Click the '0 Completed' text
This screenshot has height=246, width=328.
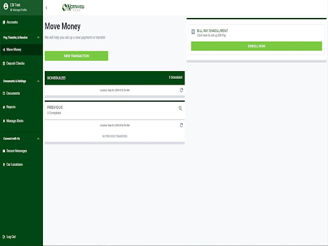(x=54, y=113)
